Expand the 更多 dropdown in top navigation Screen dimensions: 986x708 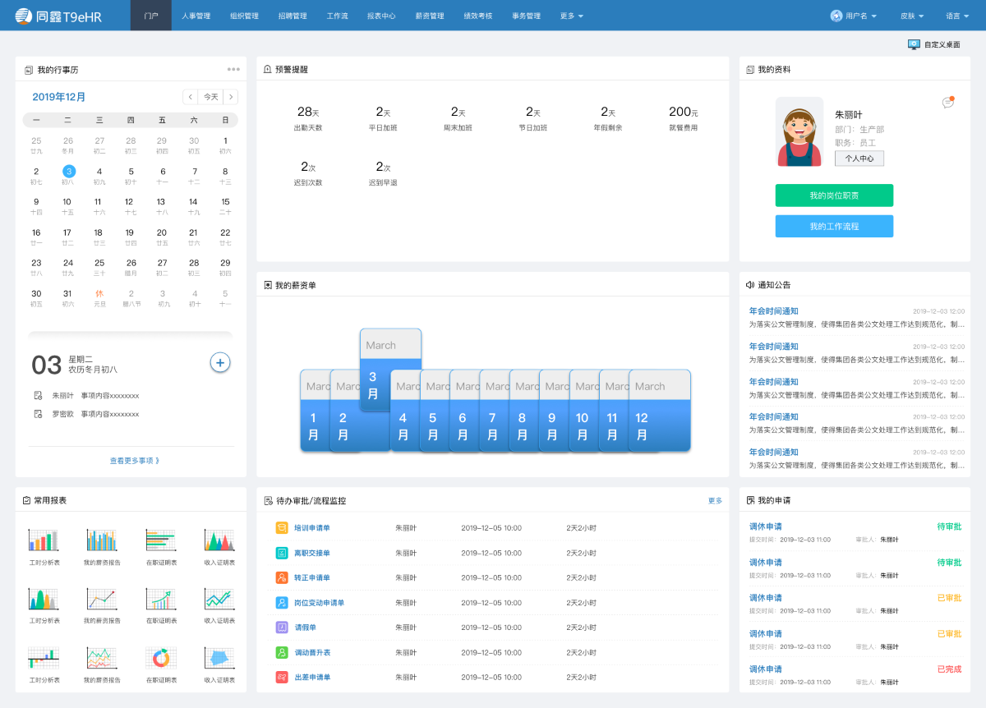click(x=572, y=16)
